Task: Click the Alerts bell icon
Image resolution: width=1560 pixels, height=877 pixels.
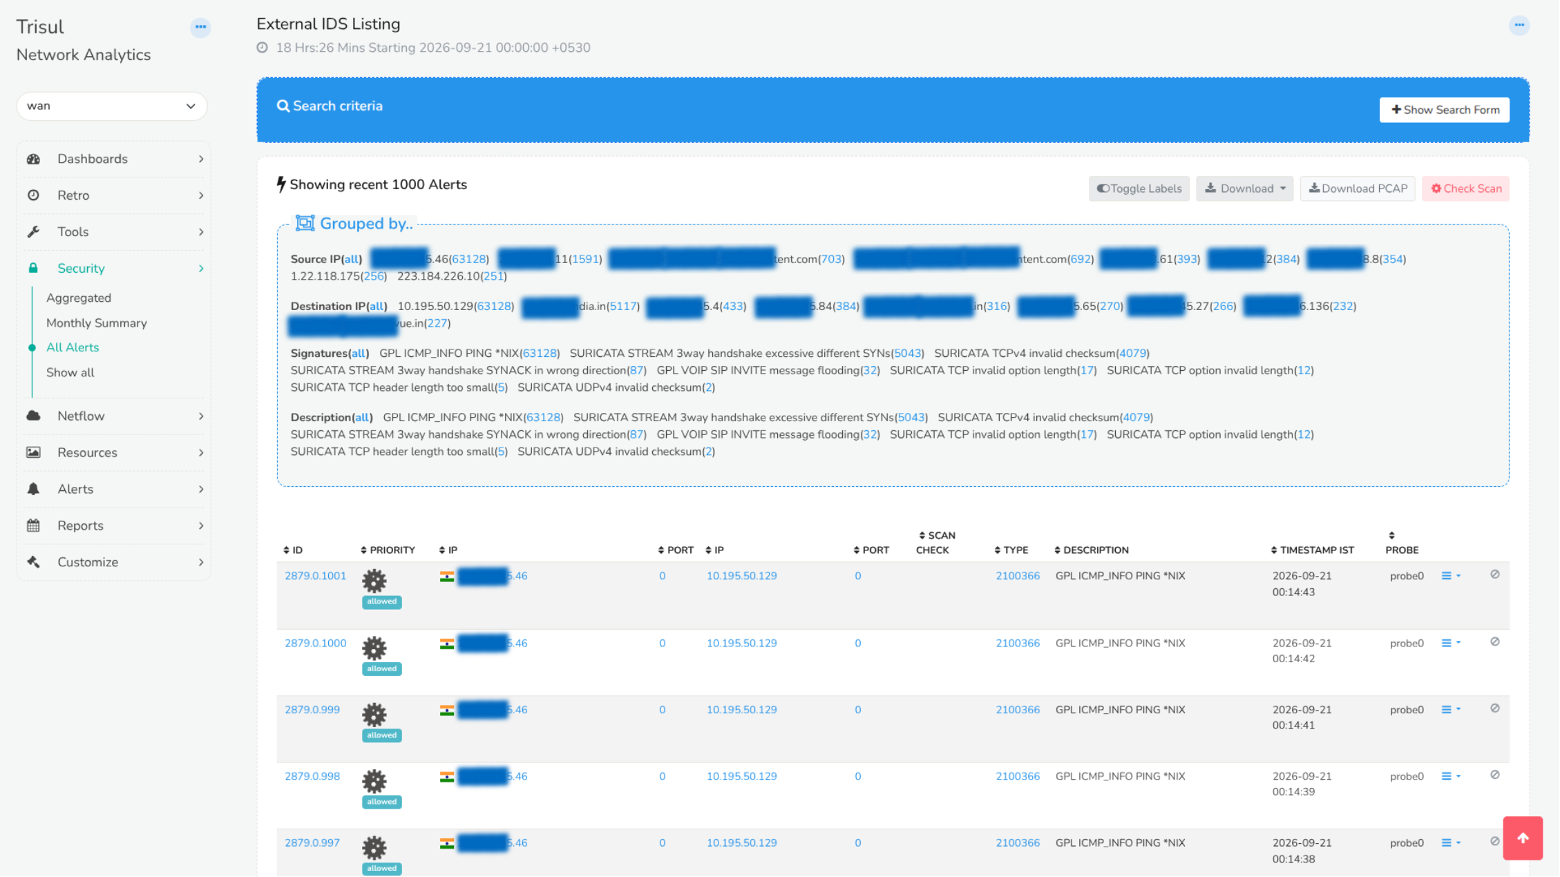Action: tap(33, 489)
